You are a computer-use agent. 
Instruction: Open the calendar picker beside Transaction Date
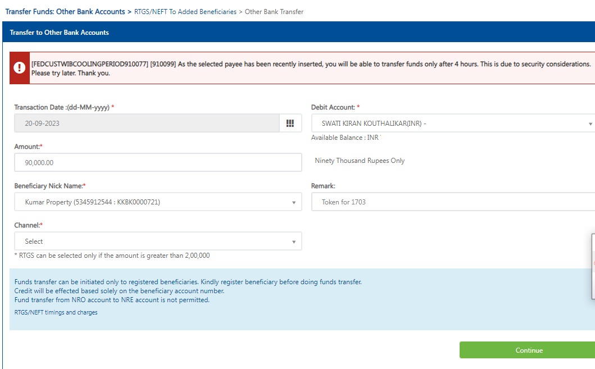click(x=290, y=124)
